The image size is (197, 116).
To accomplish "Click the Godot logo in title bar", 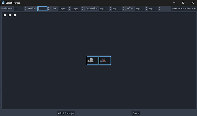I will pyautogui.click(x=3, y=3).
